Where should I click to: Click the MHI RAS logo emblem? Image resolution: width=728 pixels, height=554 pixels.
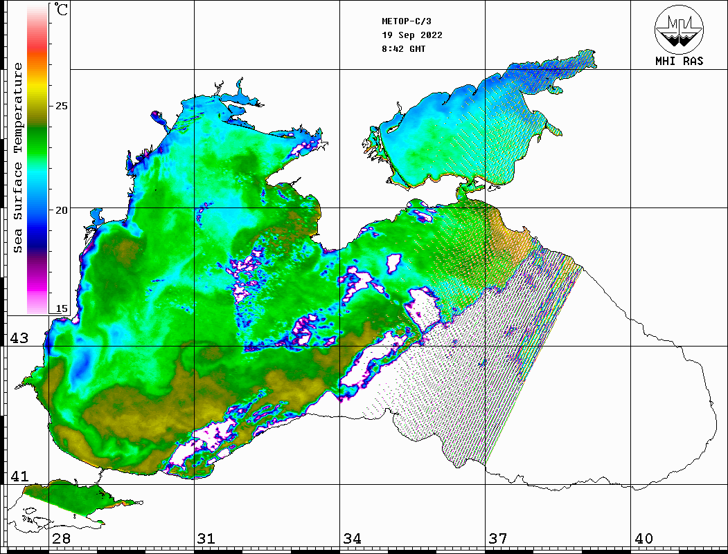tap(680, 29)
